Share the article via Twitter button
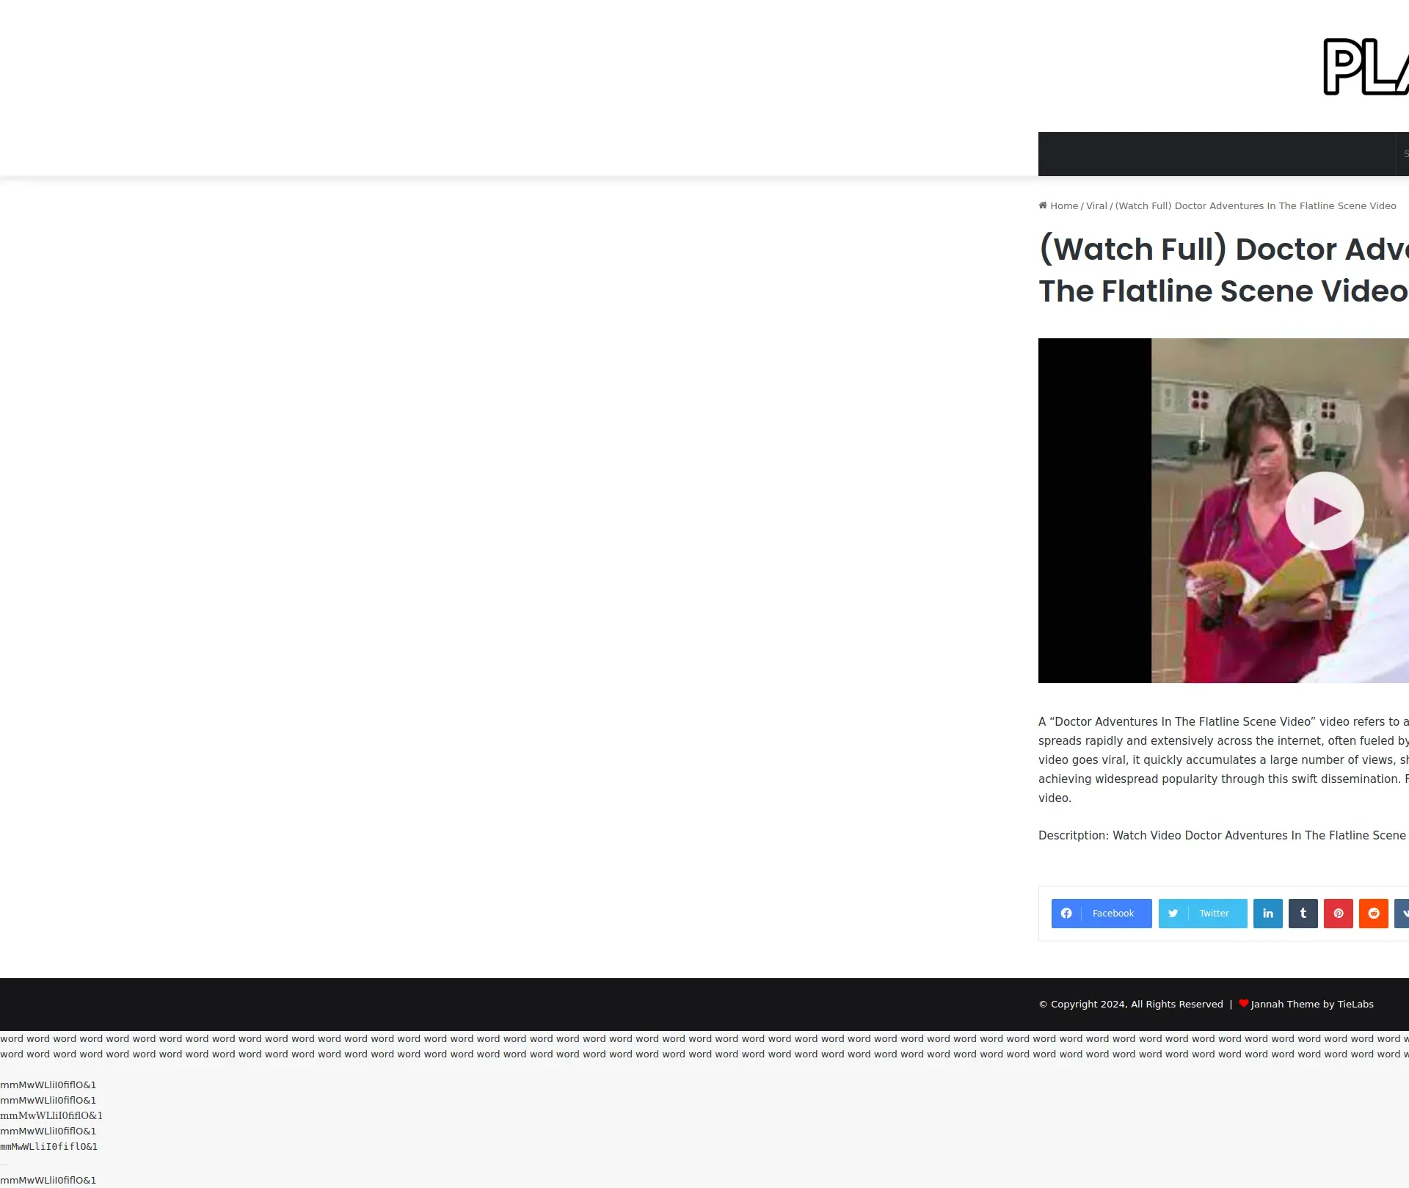 [1202, 914]
